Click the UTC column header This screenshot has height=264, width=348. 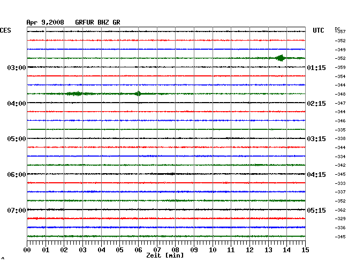[x=318, y=30]
